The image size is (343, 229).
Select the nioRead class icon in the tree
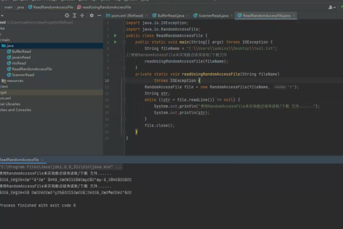pos(8,63)
